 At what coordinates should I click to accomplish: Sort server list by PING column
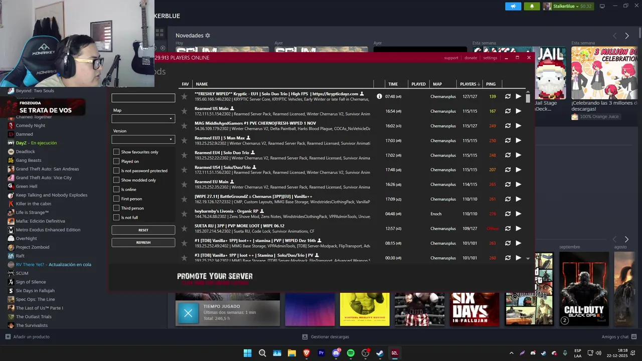[x=491, y=84]
